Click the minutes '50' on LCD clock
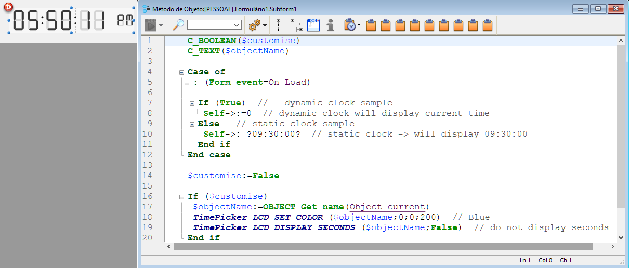 click(x=60, y=21)
